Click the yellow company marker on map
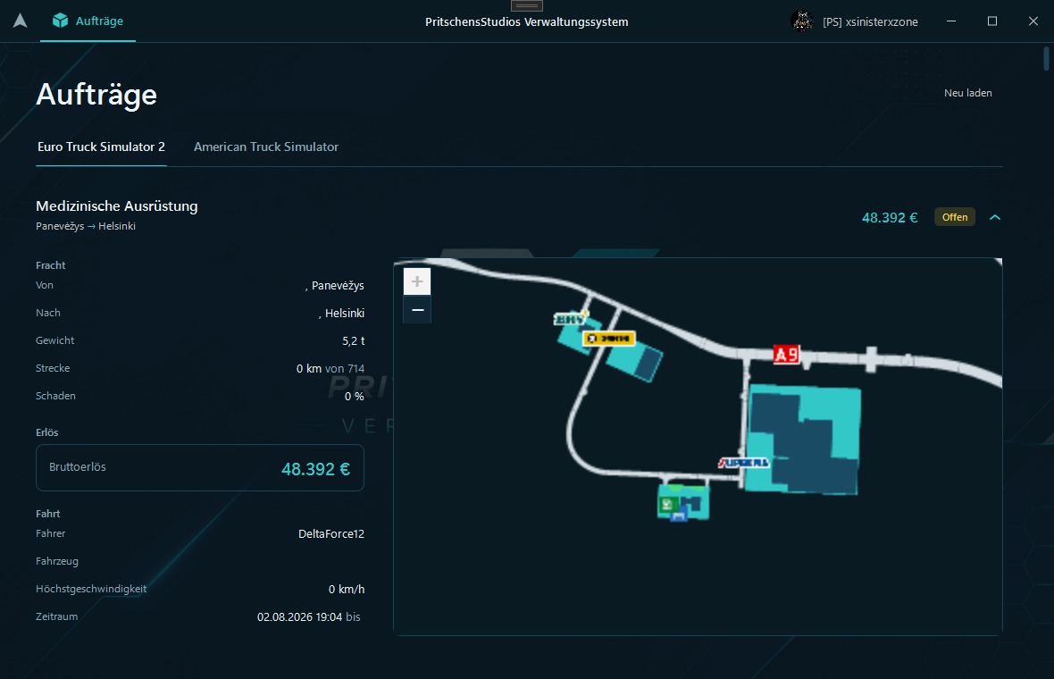Viewport: 1054px width, 679px height. click(609, 338)
